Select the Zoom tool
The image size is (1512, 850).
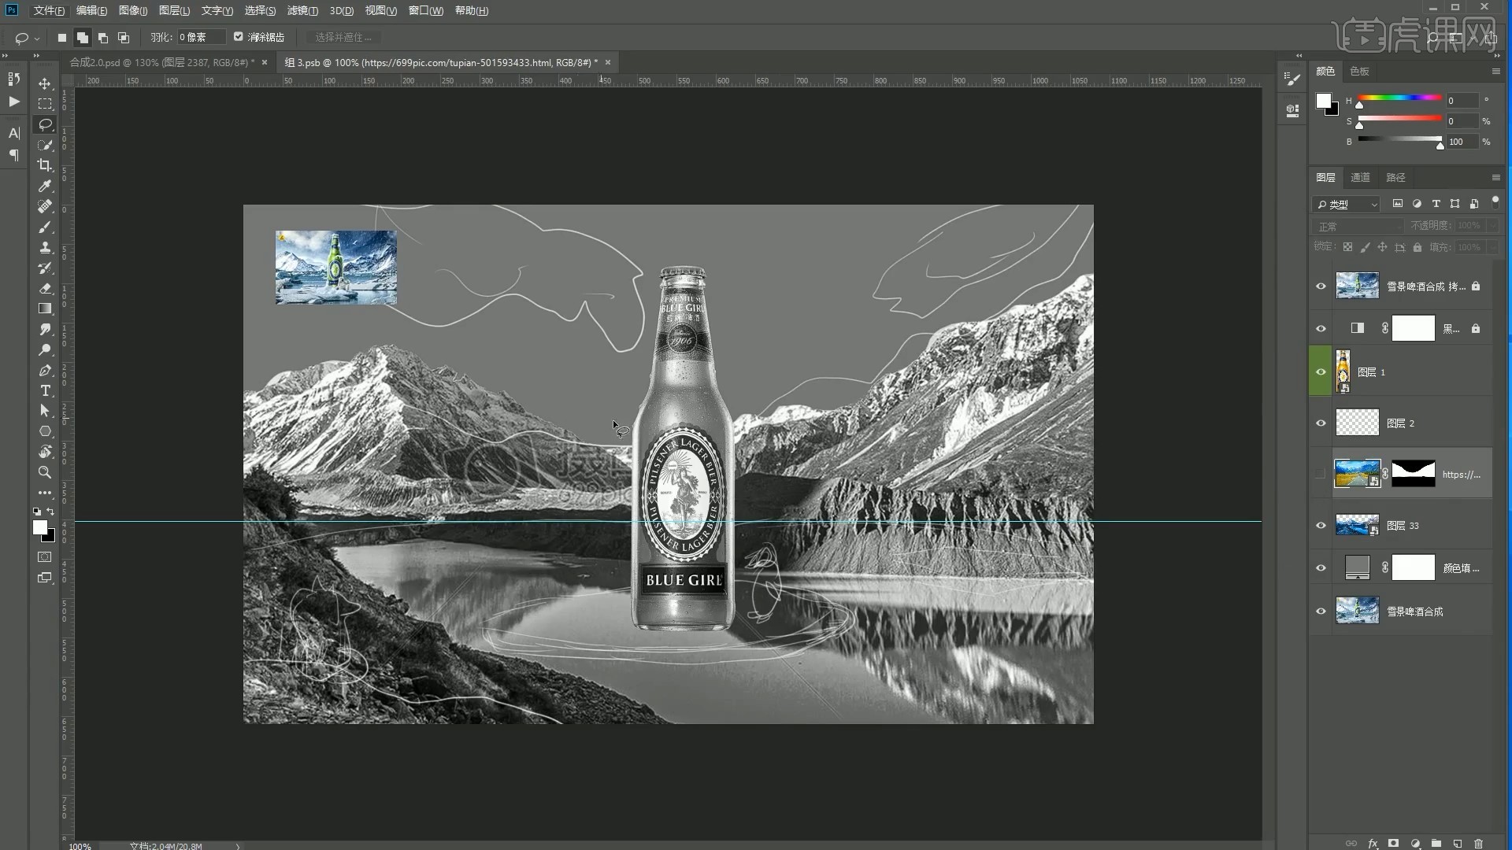pyautogui.click(x=45, y=472)
